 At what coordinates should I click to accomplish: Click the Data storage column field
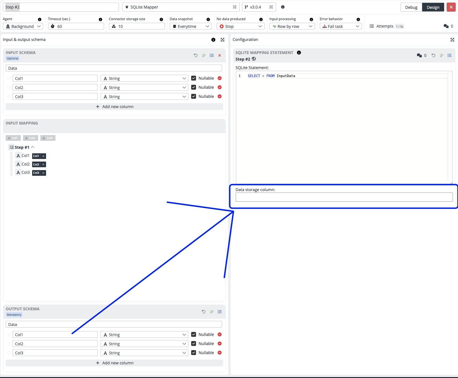coord(344,197)
